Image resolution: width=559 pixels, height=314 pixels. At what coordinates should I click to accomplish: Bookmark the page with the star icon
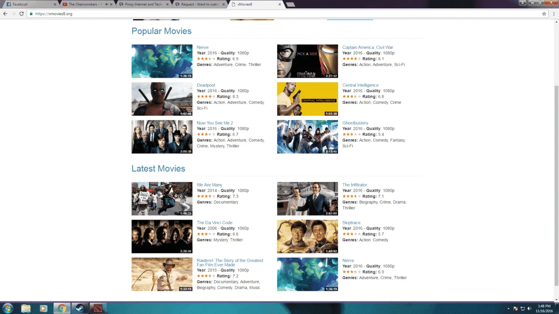coord(544,14)
